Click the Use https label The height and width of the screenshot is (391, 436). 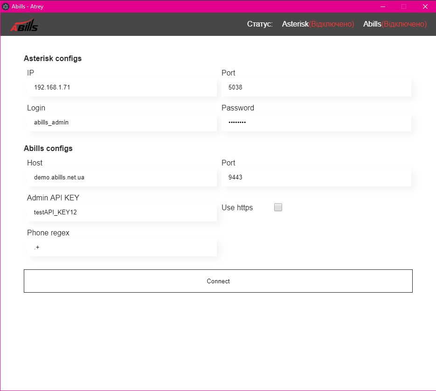click(x=237, y=208)
